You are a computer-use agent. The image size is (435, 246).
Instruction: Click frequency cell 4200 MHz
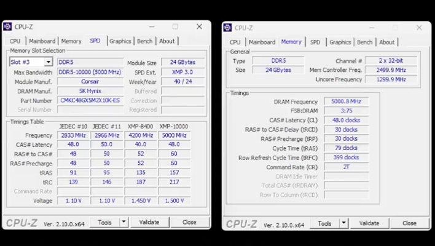point(141,135)
